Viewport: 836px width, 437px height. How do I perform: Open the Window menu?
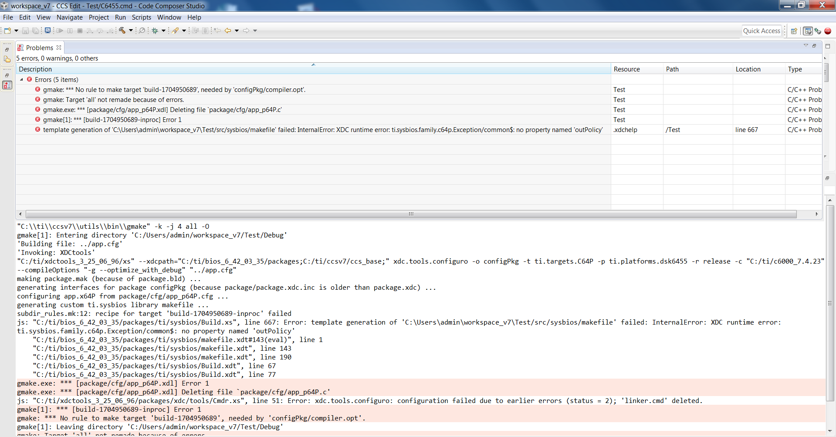click(169, 17)
